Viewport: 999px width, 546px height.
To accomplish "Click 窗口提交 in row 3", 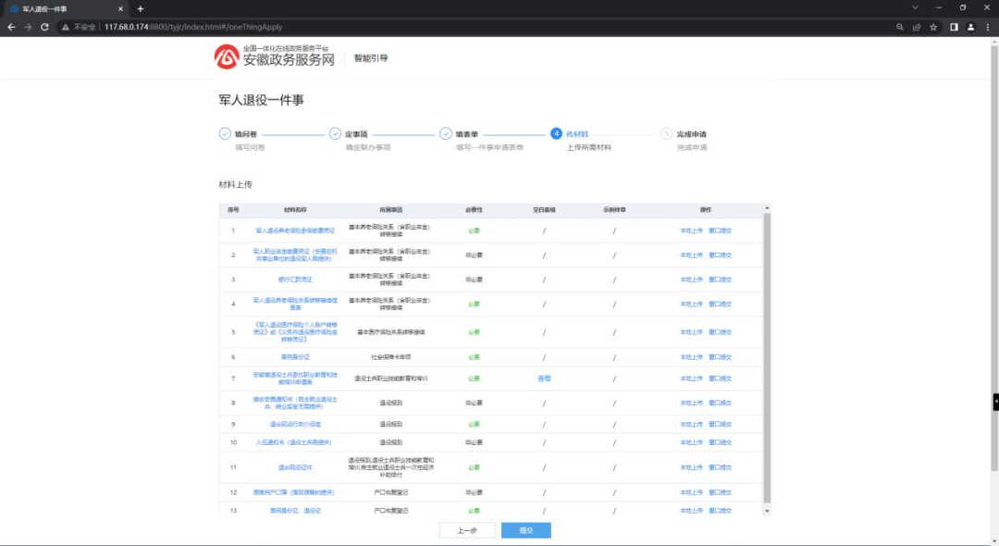I will [720, 279].
